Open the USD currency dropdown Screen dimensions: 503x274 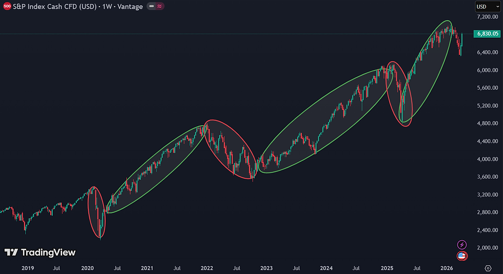click(488, 6)
